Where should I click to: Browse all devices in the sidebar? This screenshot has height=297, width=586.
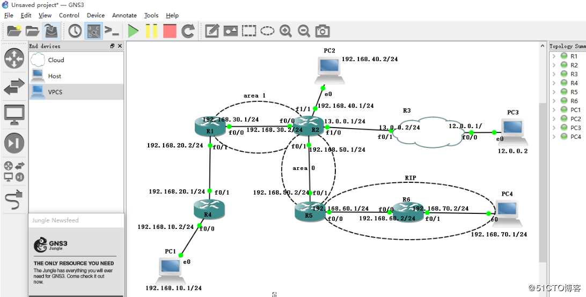tap(14, 172)
